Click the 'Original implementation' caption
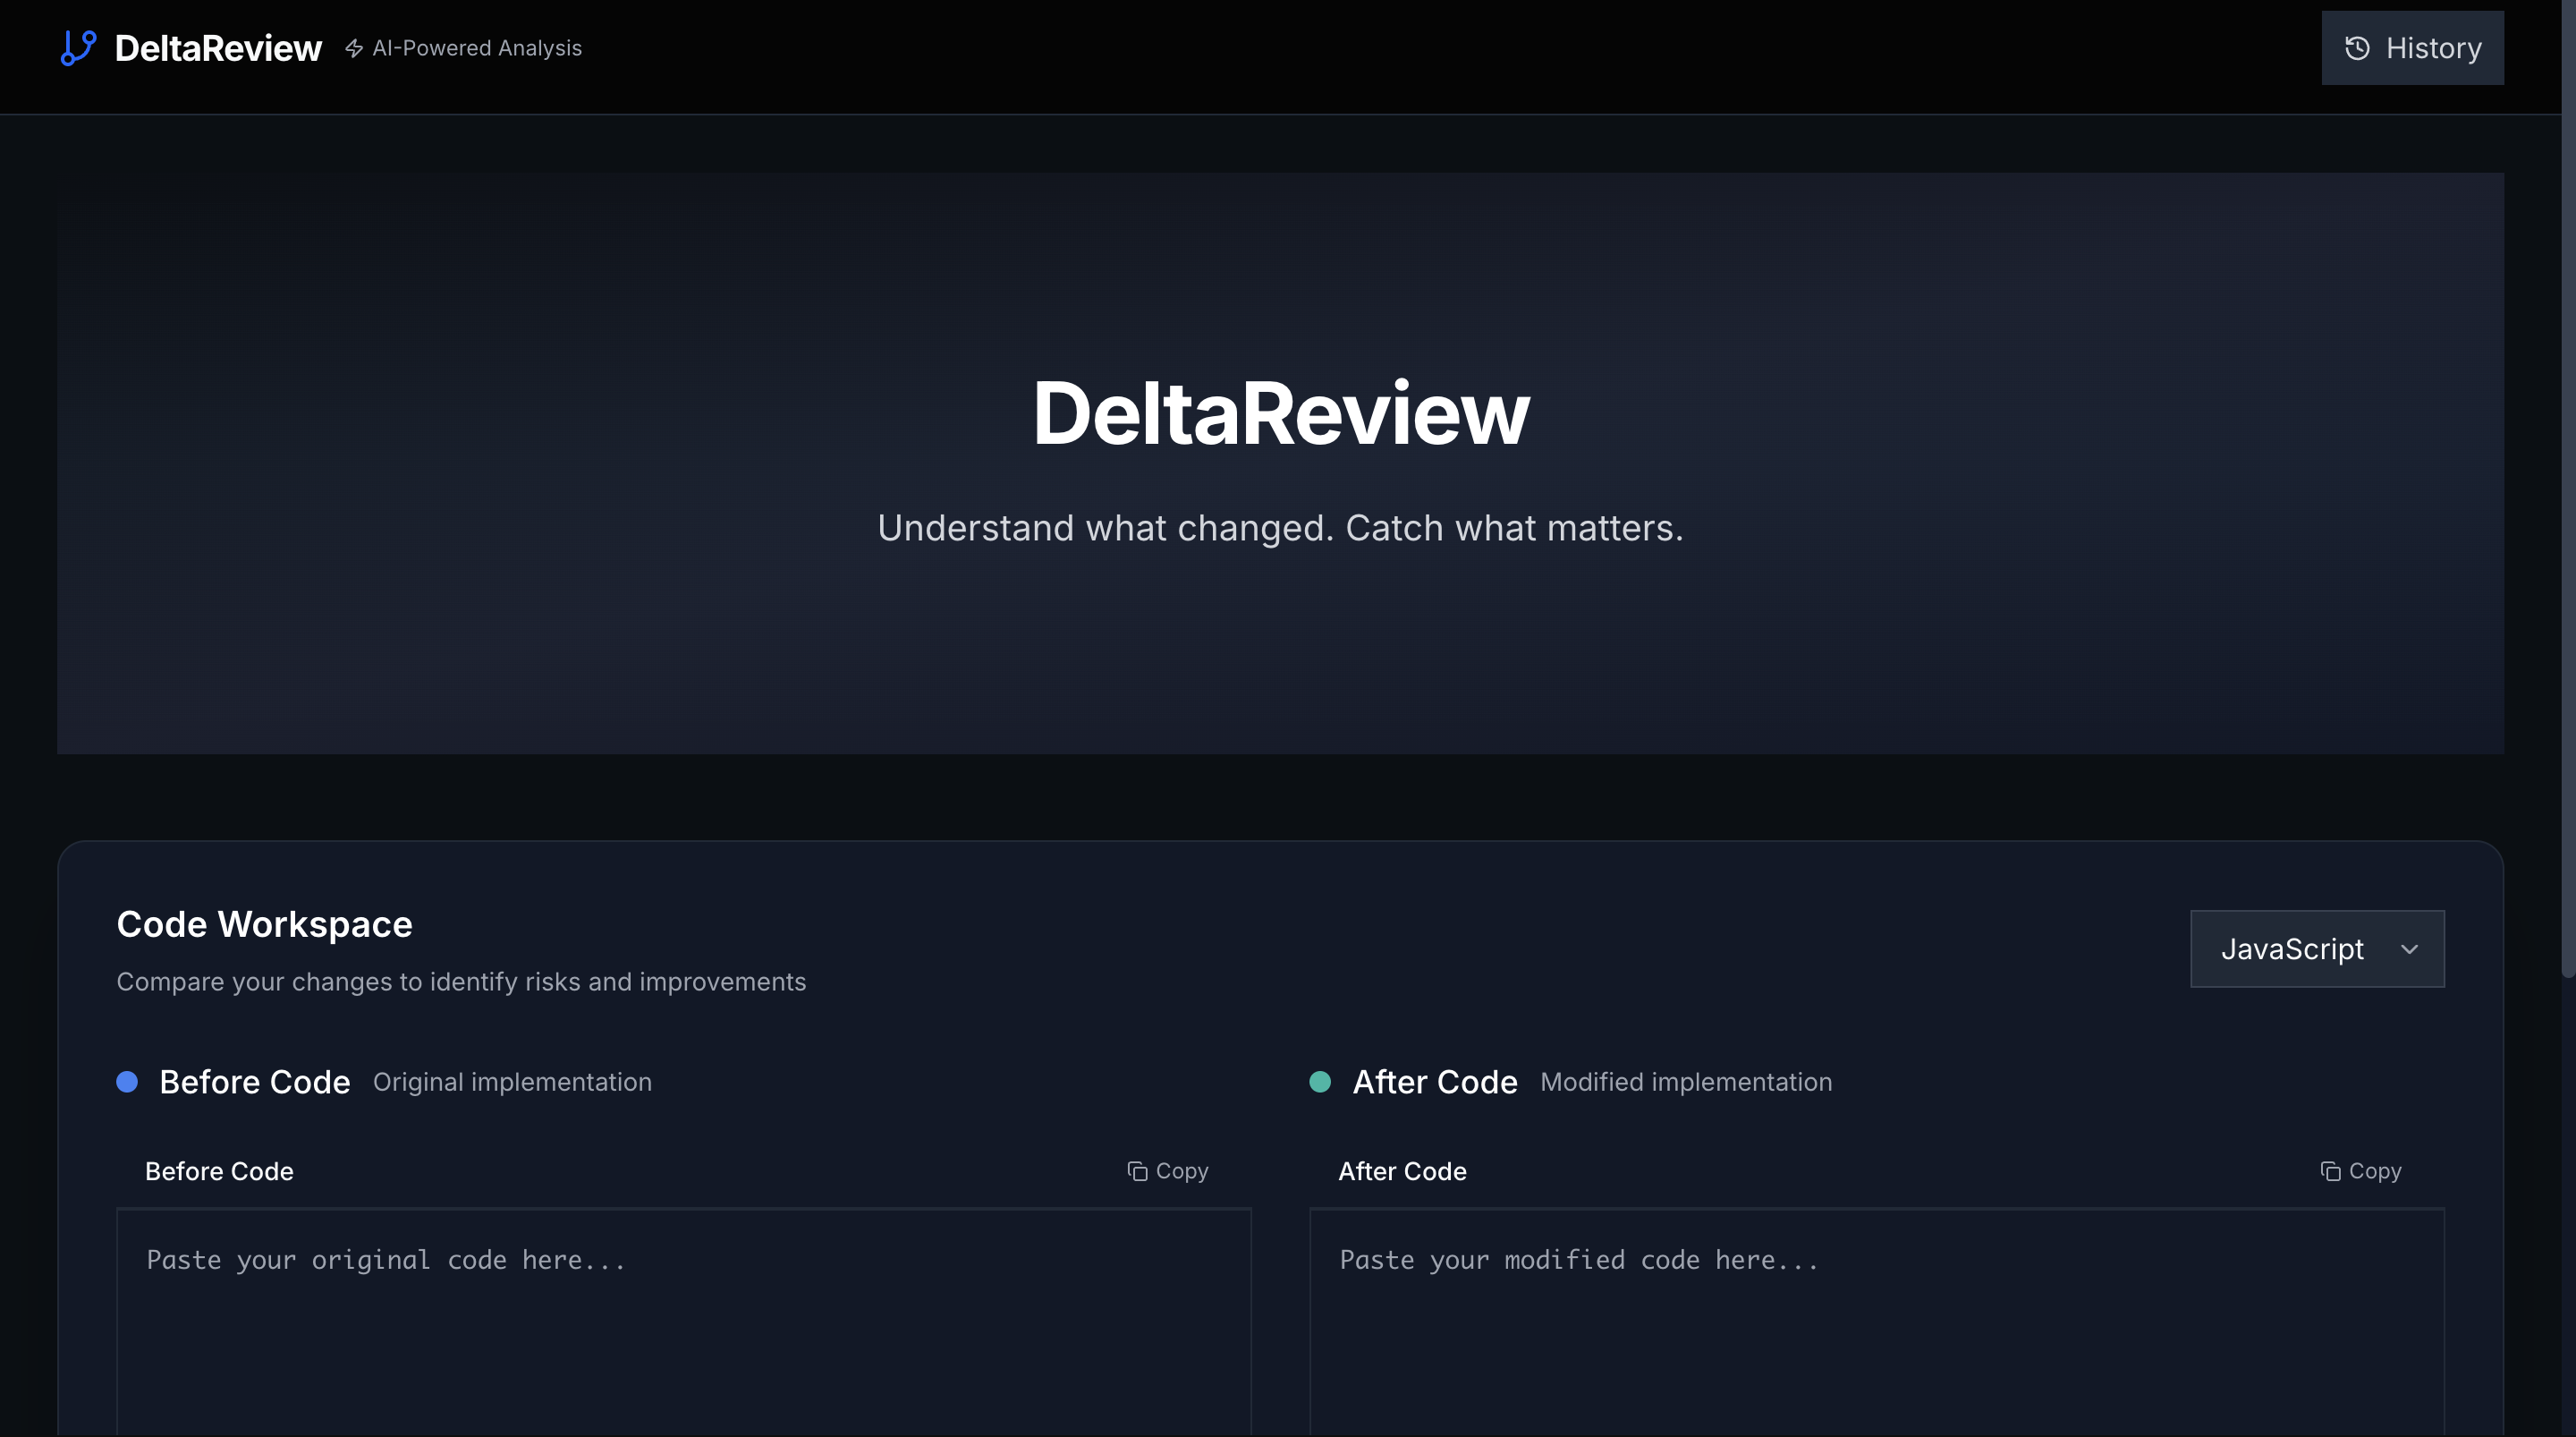Screen dimensions: 2576x1437 click(x=512, y=1082)
